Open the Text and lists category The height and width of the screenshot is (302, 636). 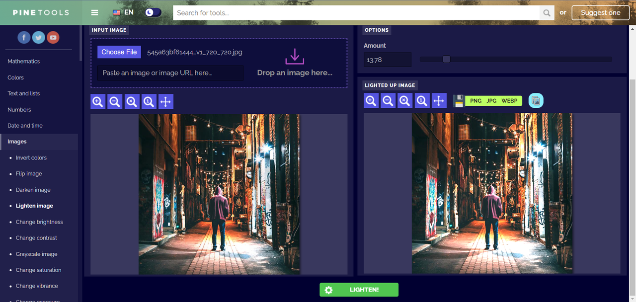coord(24,93)
